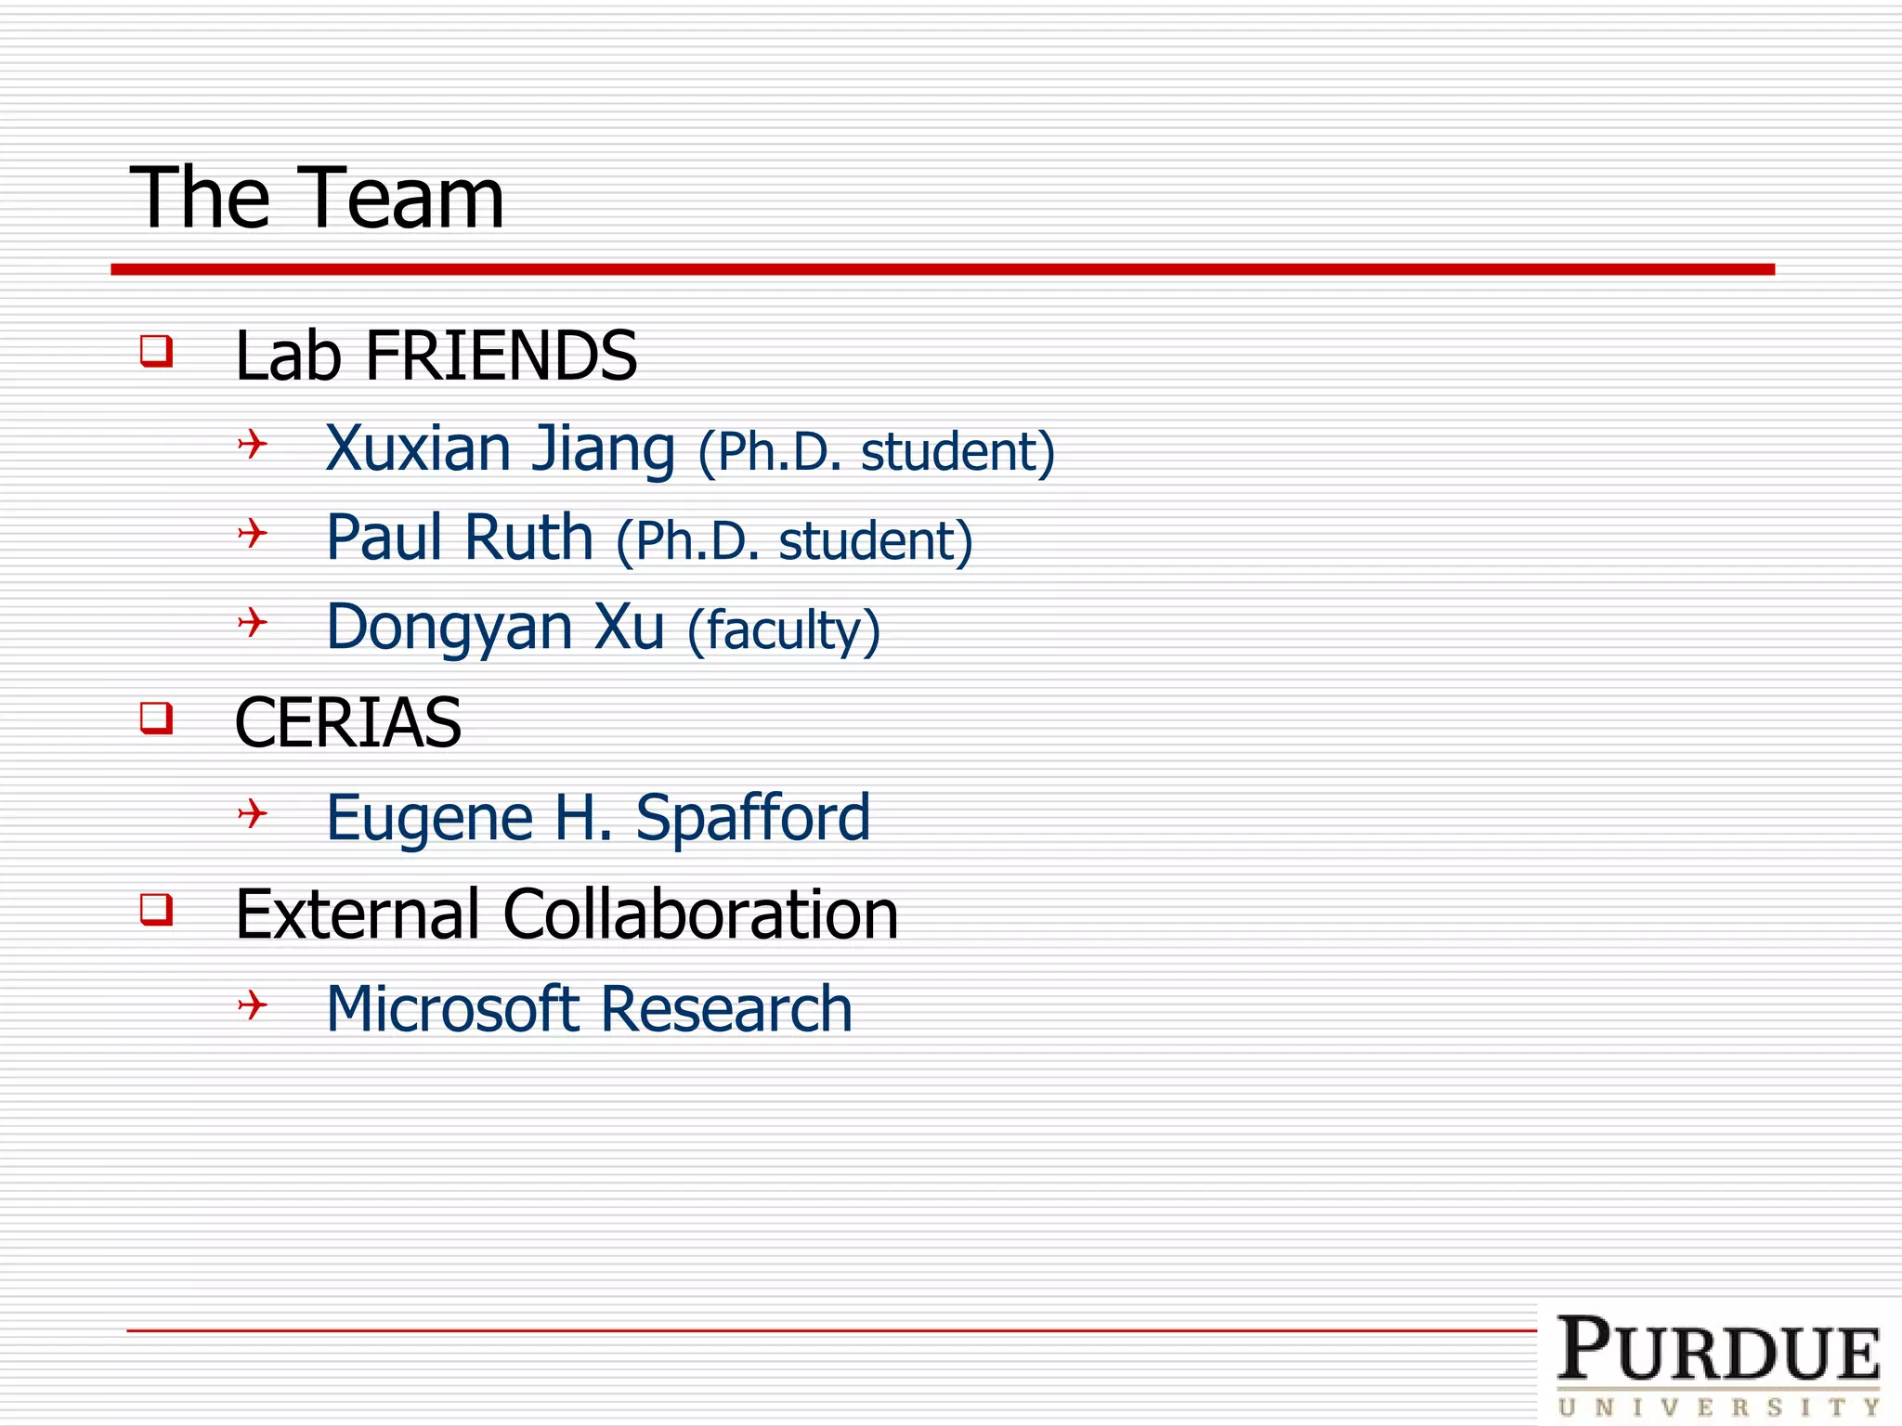This screenshot has width=1902, height=1426.
Task: Select the Dongyan Xu name
Action: tap(495, 627)
